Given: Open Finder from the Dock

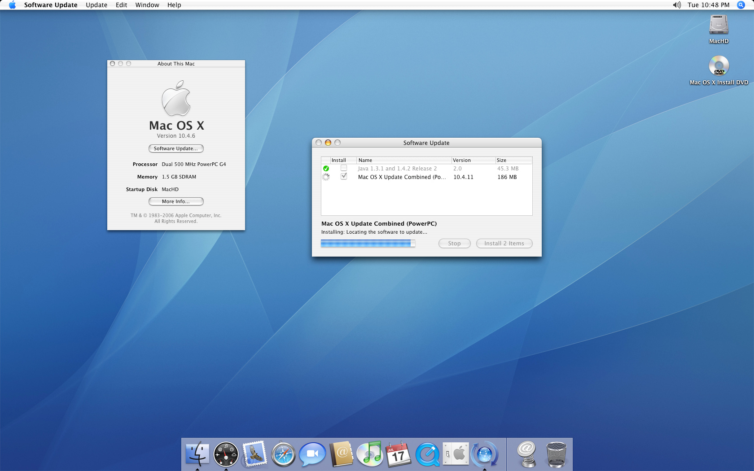Looking at the screenshot, I should coord(197,454).
